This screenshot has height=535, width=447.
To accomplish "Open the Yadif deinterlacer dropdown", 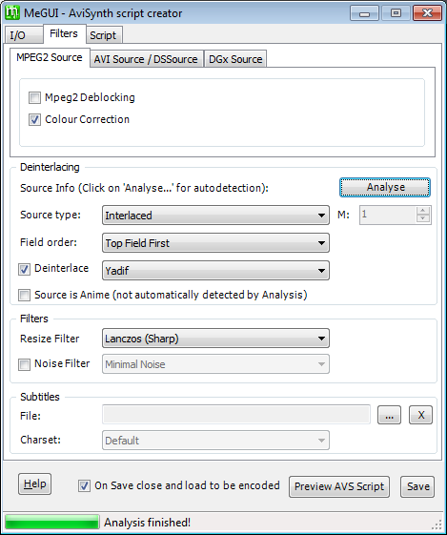I will tap(215, 271).
